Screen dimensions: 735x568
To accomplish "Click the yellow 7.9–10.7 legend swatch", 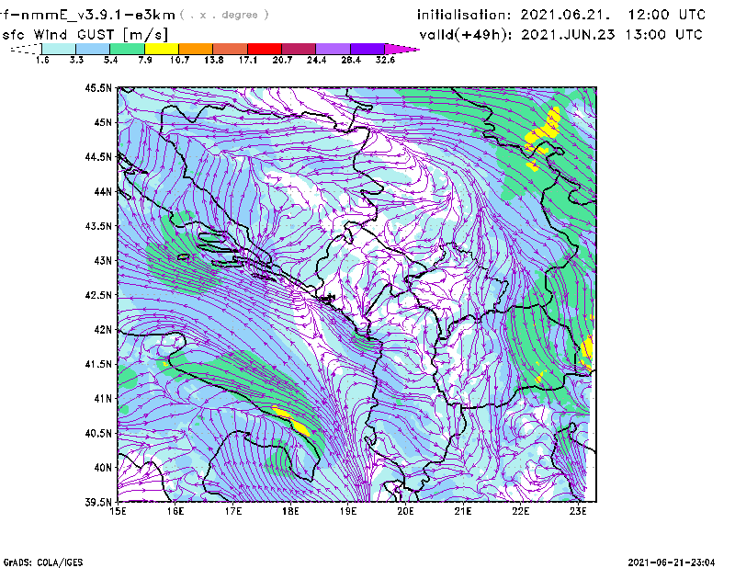I will (162, 49).
